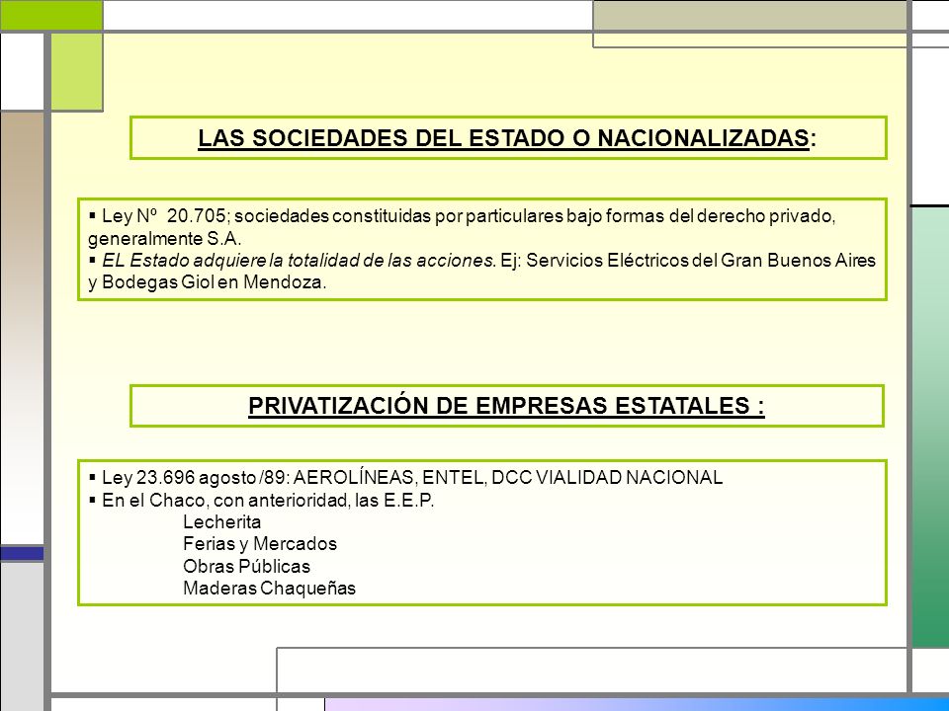The height and width of the screenshot is (711, 949).
Task: Click the item 'Ferias y Mercados'
Action: pyautogui.click(x=260, y=543)
